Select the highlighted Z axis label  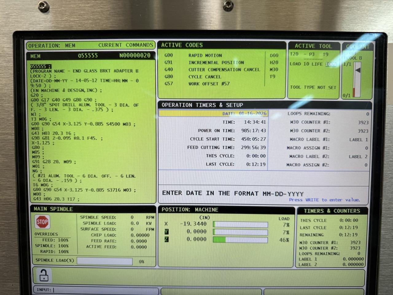click(x=166, y=239)
